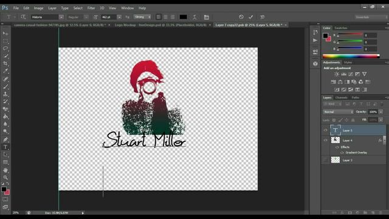The width and height of the screenshot is (389, 219).
Task: Select the Crop tool
Action: pos(5,63)
